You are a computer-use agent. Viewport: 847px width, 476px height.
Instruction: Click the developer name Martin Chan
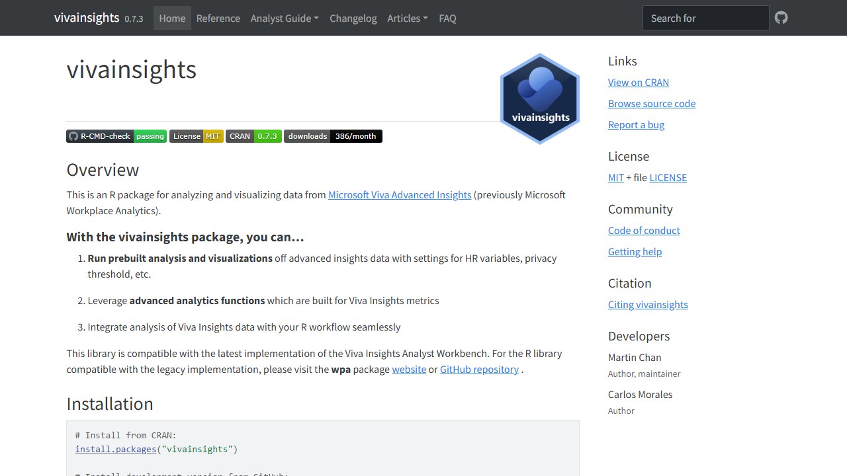point(635,358)
